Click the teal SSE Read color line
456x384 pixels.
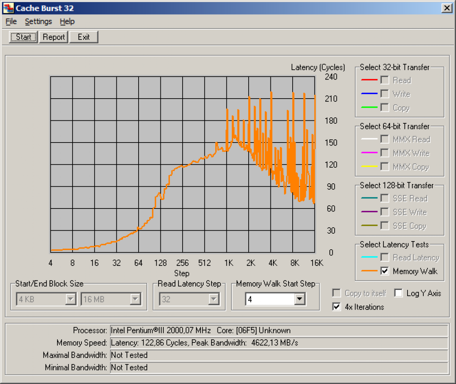369,198
